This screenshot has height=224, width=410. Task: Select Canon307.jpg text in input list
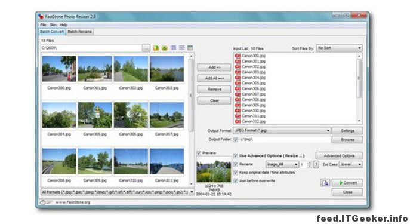click(254, 94)
